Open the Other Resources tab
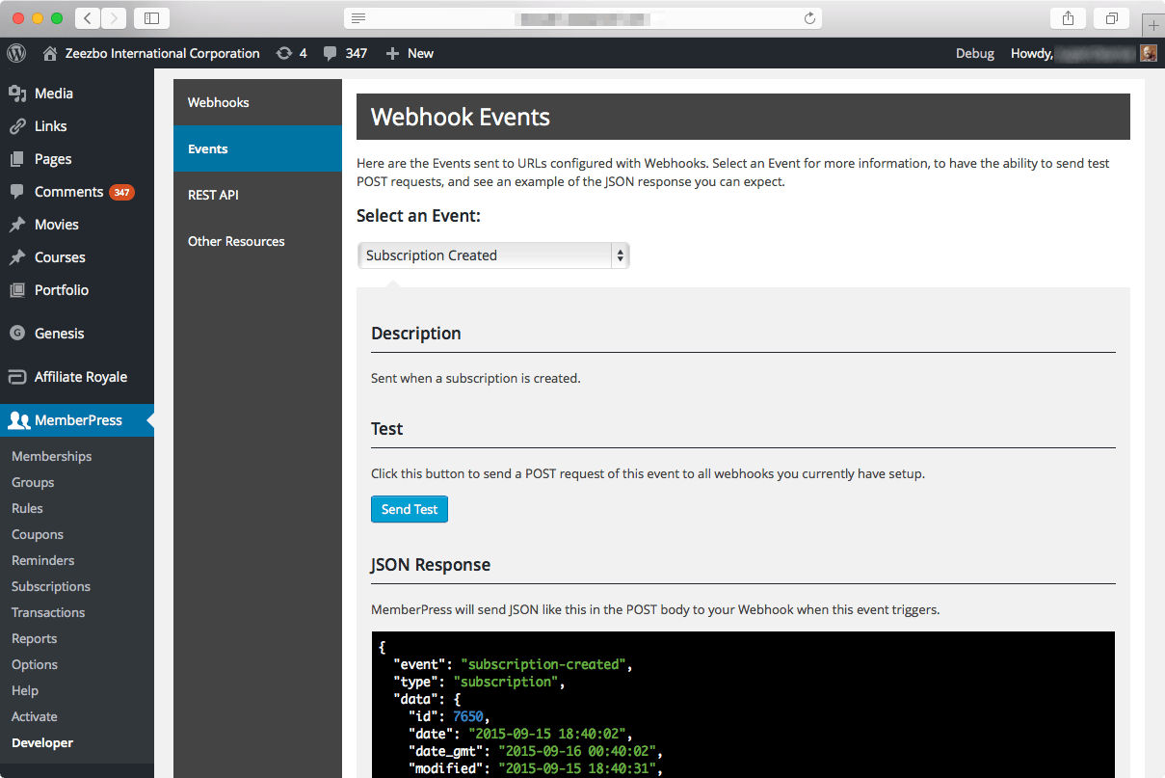The image size is (1165, 778). tap(258, 241)
